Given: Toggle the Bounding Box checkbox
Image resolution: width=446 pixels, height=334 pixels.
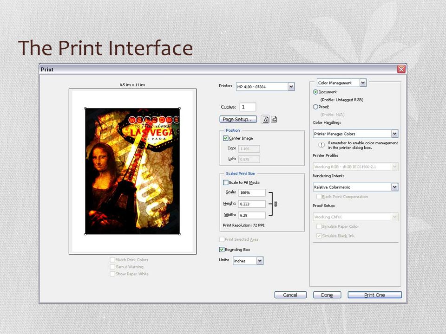Looking at the screenshot, I should (222, 250).
